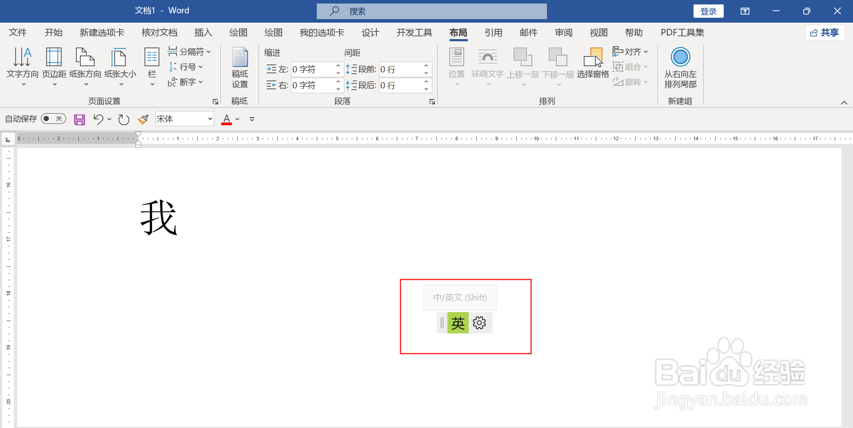This screenshot has height=428, width=853.
Task: Click the Wrap Text (环绕文字) icon
Action: (487, 57)
